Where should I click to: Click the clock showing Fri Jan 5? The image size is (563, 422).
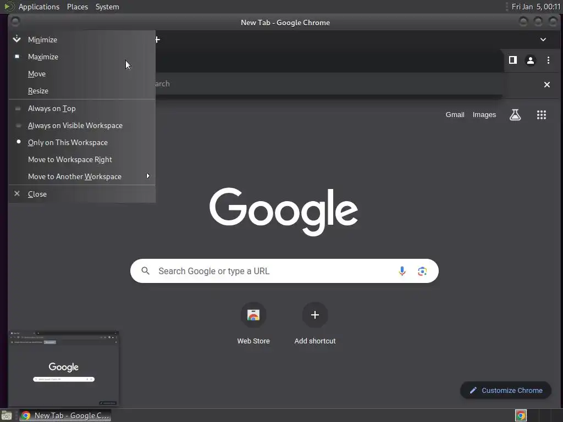(x=536, y=7)
